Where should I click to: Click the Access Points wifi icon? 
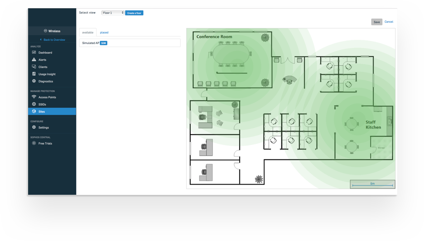click(x=34, y=97)
